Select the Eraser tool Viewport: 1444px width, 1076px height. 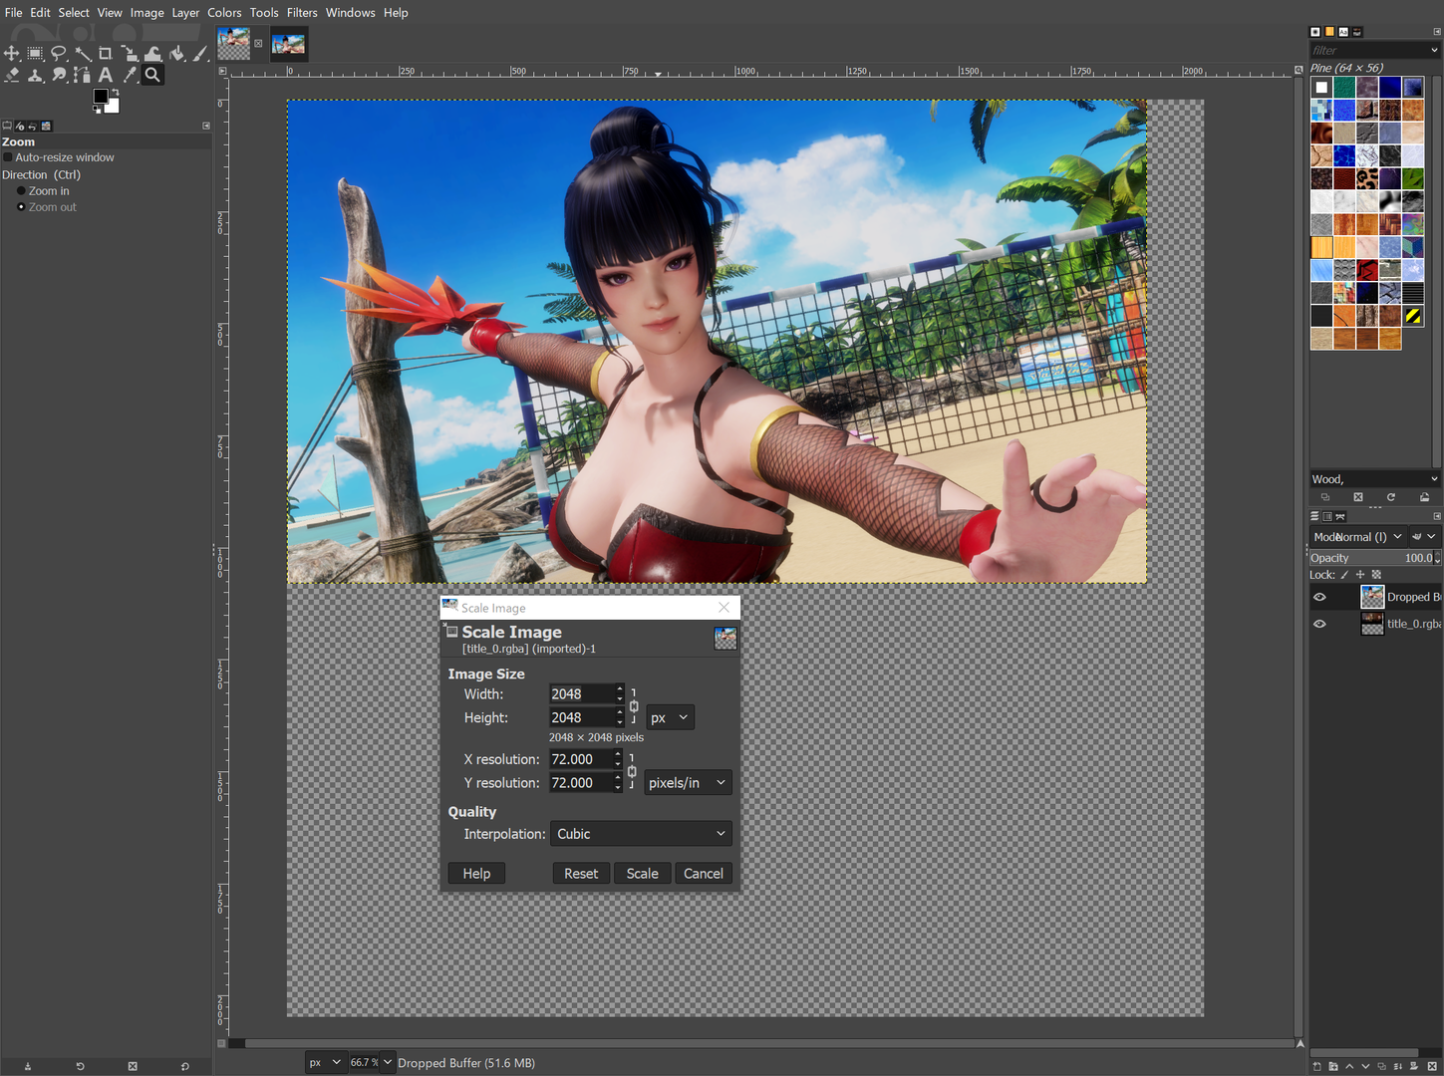pyautogui.click(x=12, y=75)
